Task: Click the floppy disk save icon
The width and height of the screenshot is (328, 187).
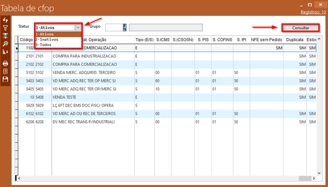Action: (x=5, y=79)
